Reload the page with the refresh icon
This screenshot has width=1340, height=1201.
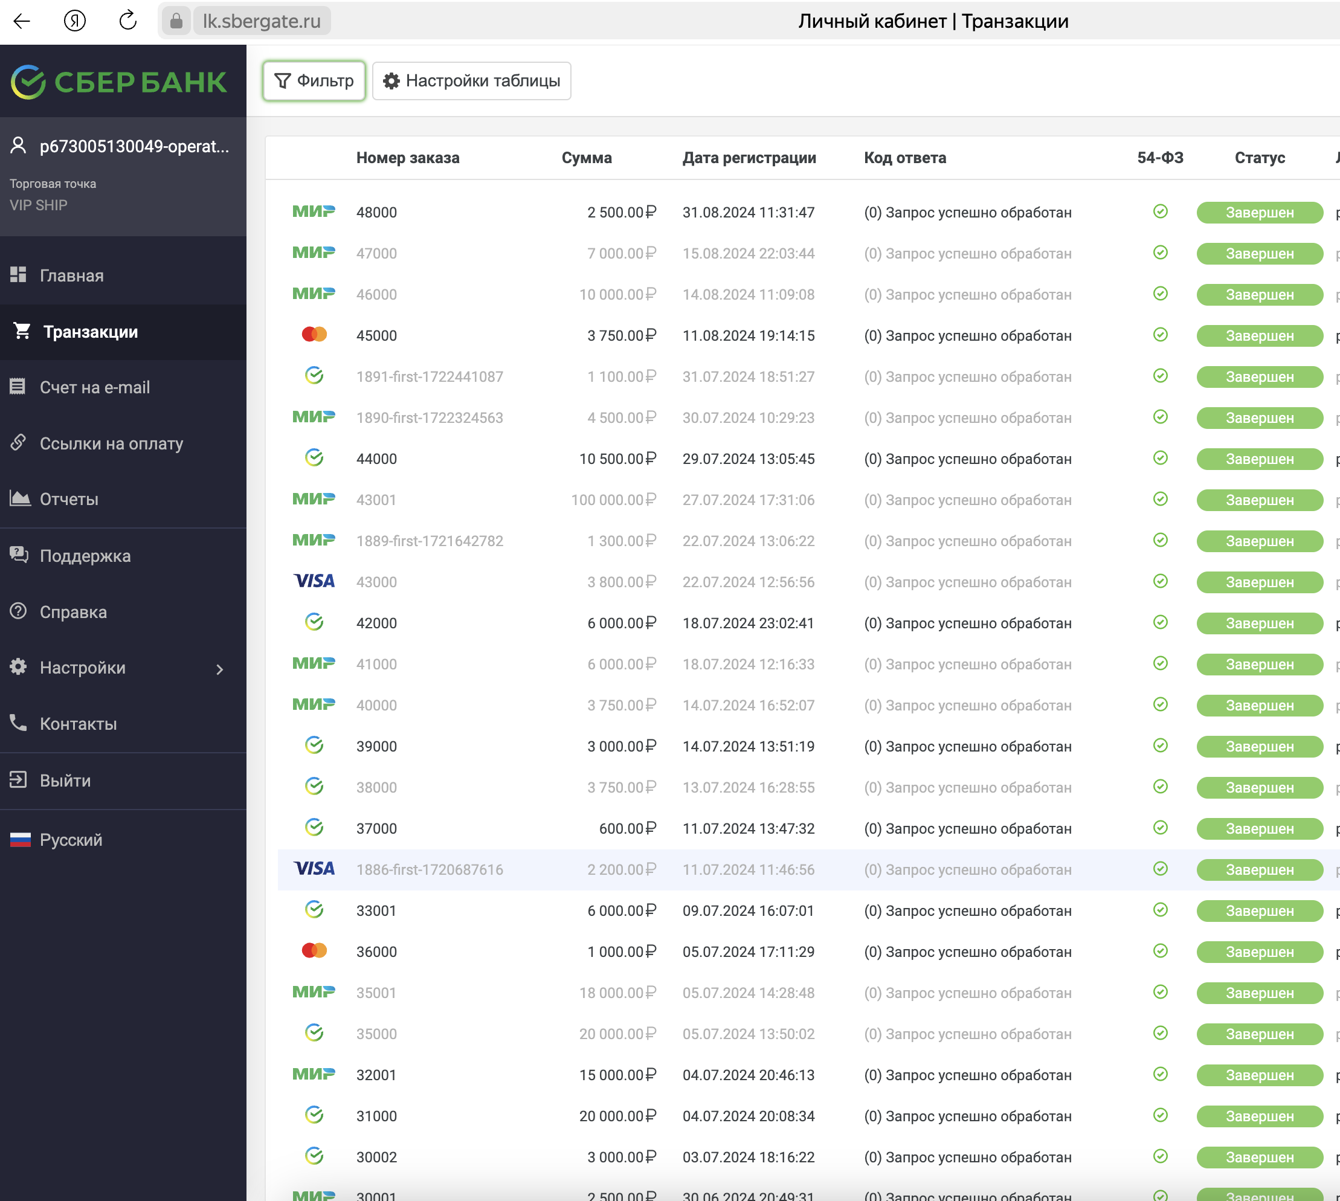coord(128,21)
